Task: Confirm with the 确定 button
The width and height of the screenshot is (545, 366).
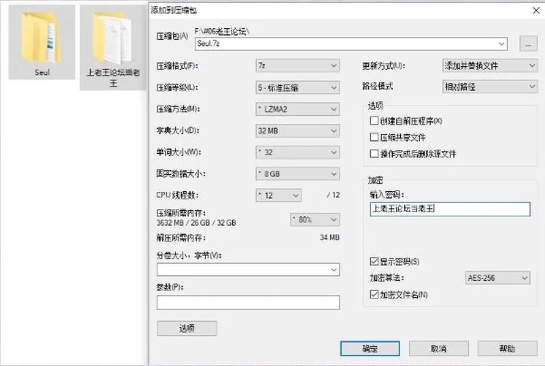Action: point(370,348)
